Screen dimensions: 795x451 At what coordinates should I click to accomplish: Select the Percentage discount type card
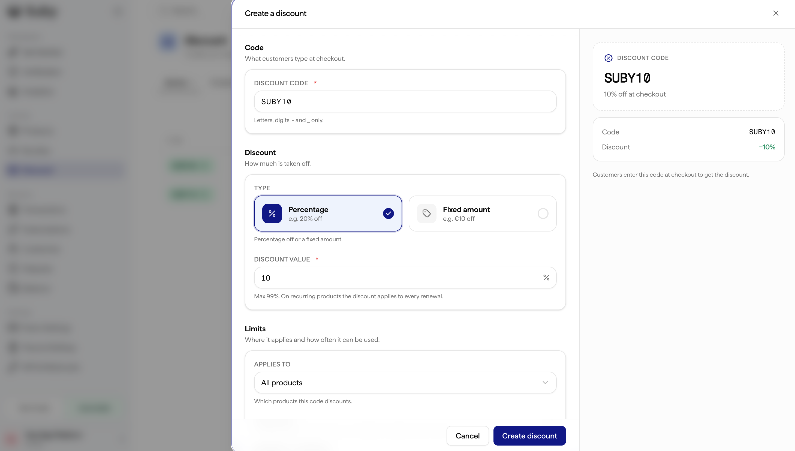click(328, 214)
